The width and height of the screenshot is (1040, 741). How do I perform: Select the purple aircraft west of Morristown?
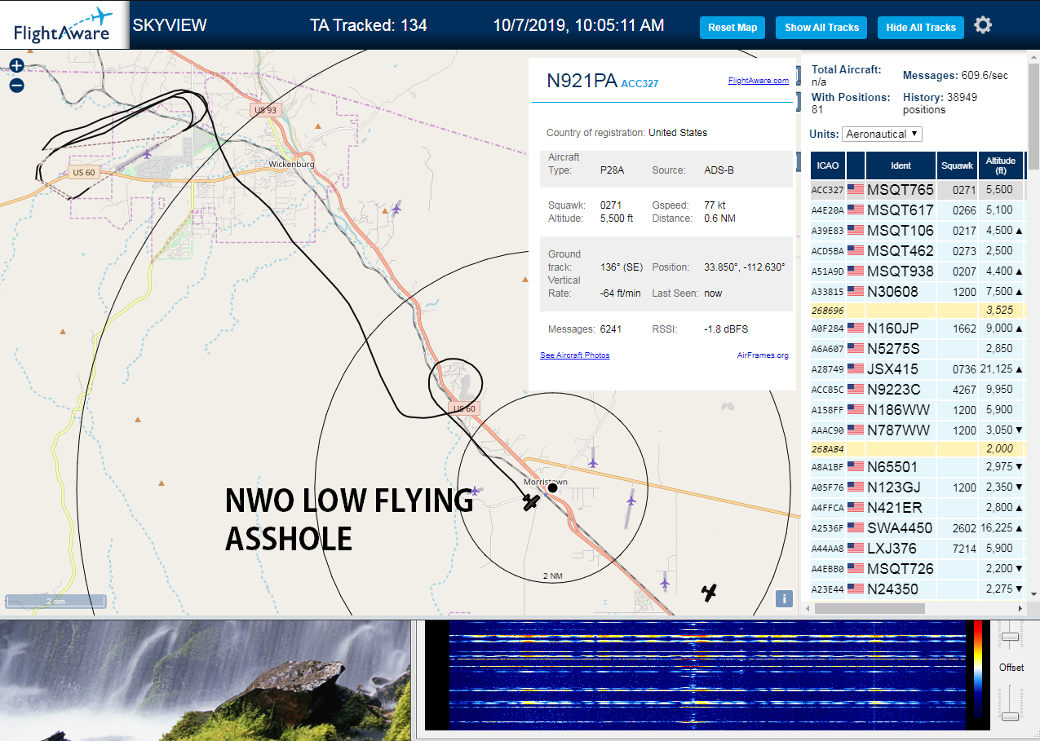[476, 491]
